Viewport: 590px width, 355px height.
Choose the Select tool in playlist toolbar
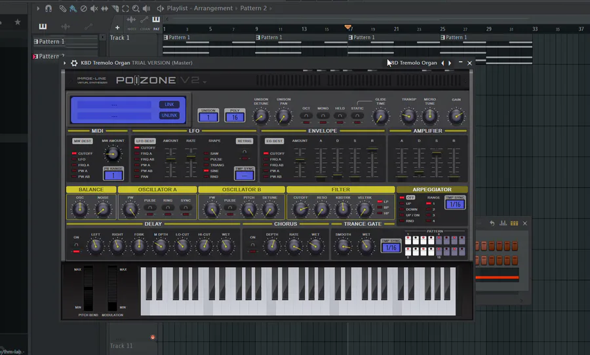pyautogui.click(x=125, y=9)
